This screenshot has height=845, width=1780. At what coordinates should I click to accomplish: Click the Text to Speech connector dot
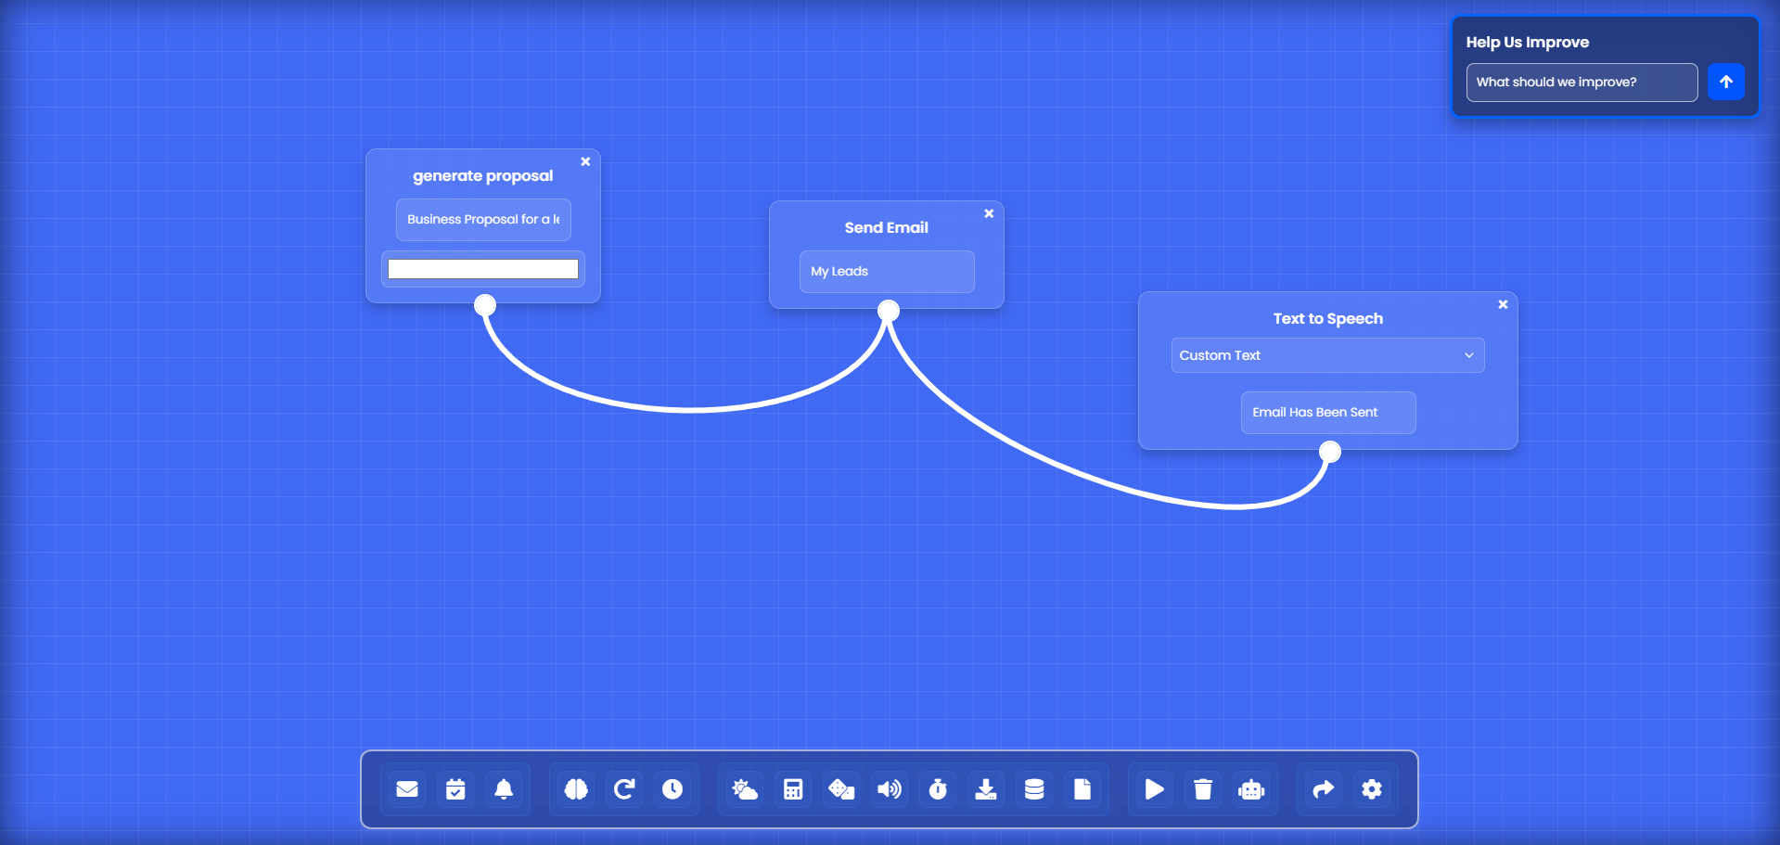point(1330,452)
